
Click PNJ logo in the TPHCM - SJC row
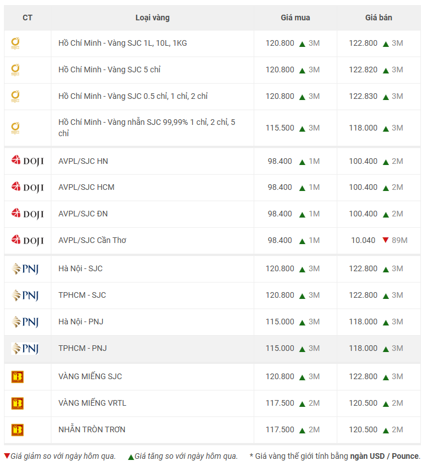point(25,295)
